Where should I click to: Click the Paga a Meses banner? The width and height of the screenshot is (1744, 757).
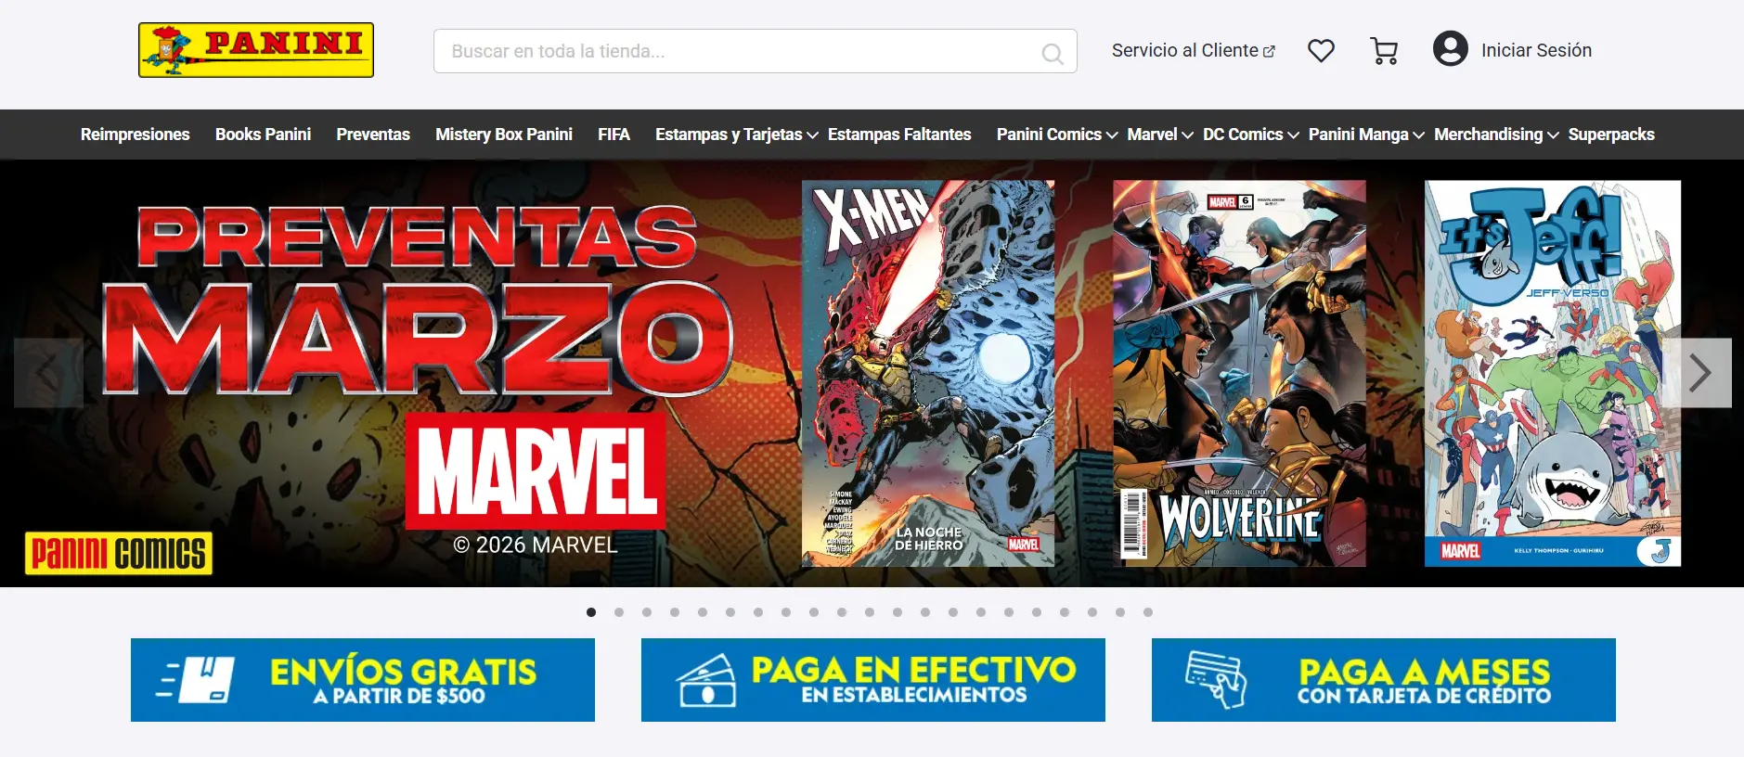(1384, 680)
